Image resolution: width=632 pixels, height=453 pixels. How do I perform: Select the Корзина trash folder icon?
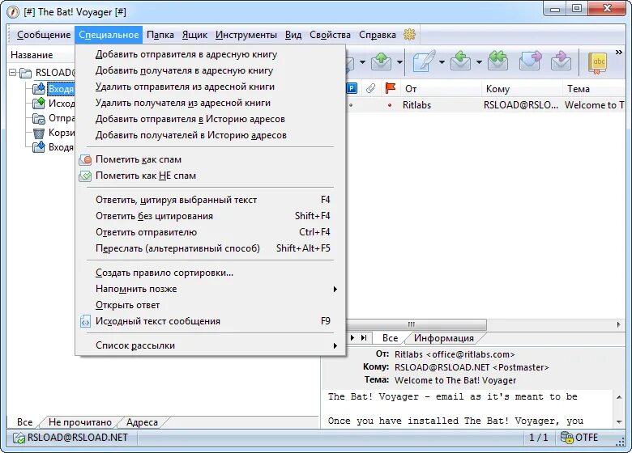pos(39,133)
